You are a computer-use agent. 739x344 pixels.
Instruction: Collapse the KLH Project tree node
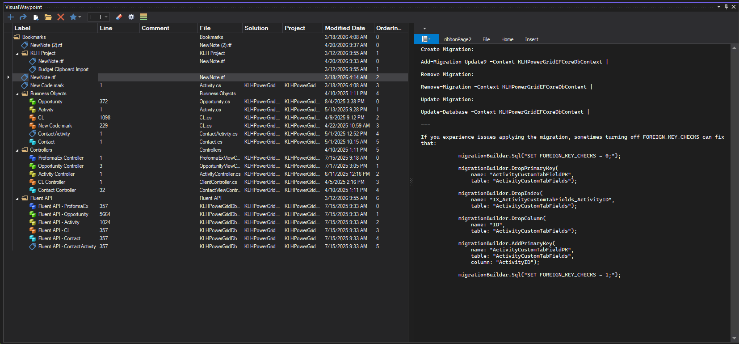point(17,53)
